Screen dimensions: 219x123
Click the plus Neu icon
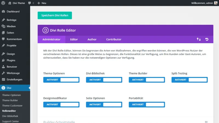pos(39,3)
